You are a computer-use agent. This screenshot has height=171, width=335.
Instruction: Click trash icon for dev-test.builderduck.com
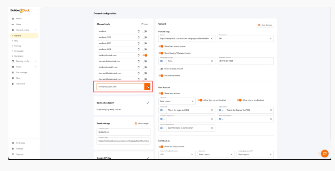[x=139, y=61]
